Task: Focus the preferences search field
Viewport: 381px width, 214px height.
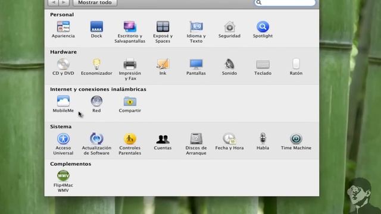Action: (x=285, y=2)
